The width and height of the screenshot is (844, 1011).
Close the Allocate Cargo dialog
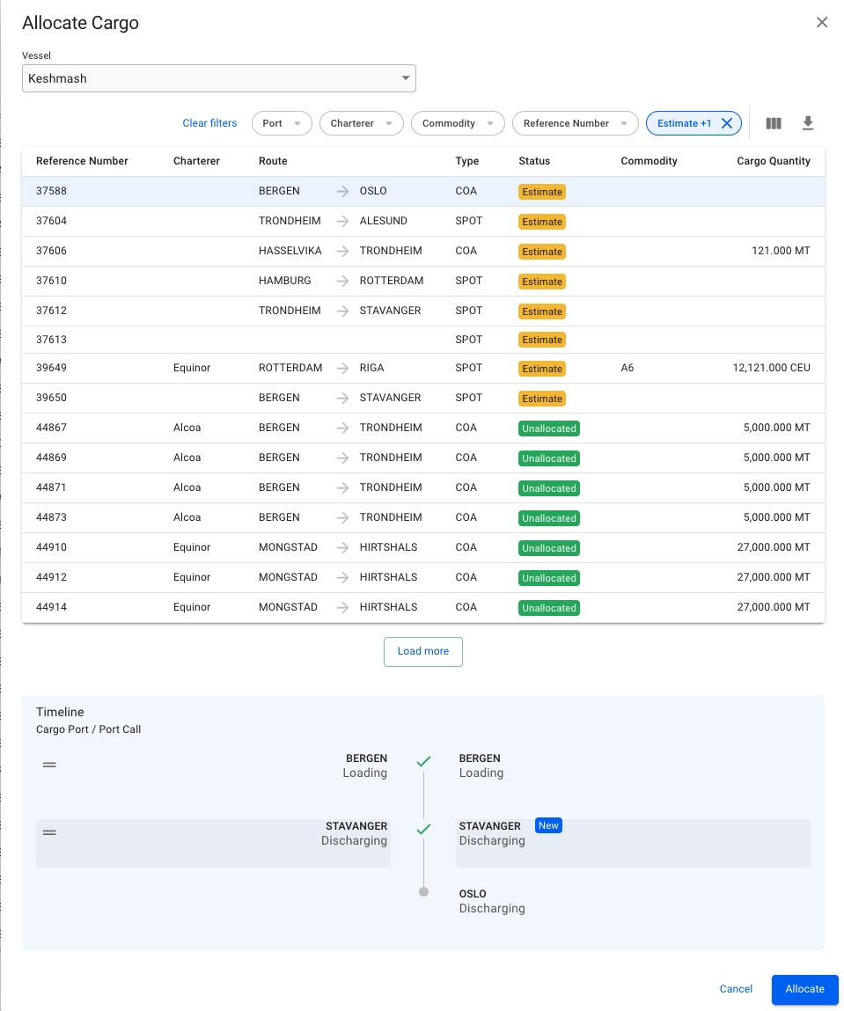tap(822, 23)
